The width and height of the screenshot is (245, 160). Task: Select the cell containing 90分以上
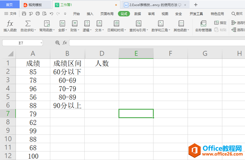tap(67, 105)
